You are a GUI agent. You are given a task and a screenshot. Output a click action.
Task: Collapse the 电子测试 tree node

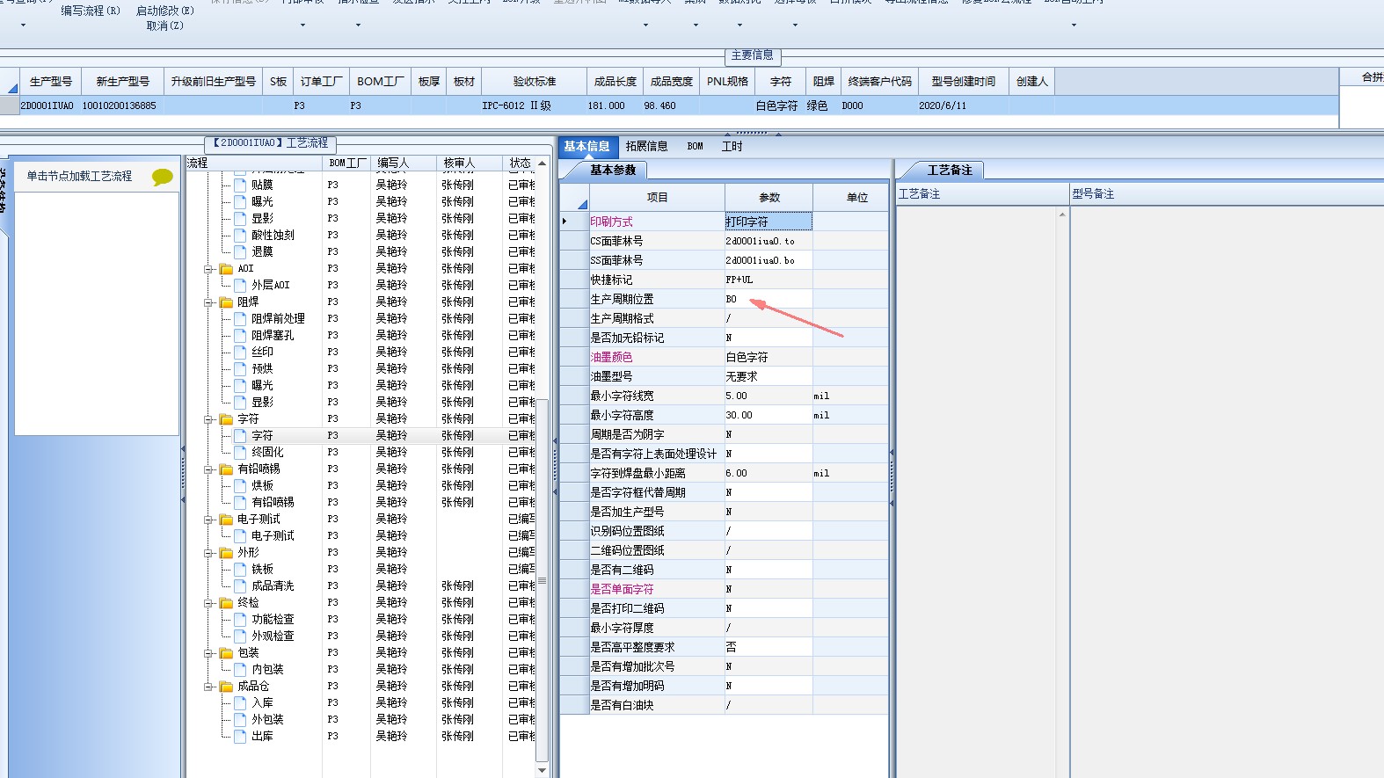point(209,519)
